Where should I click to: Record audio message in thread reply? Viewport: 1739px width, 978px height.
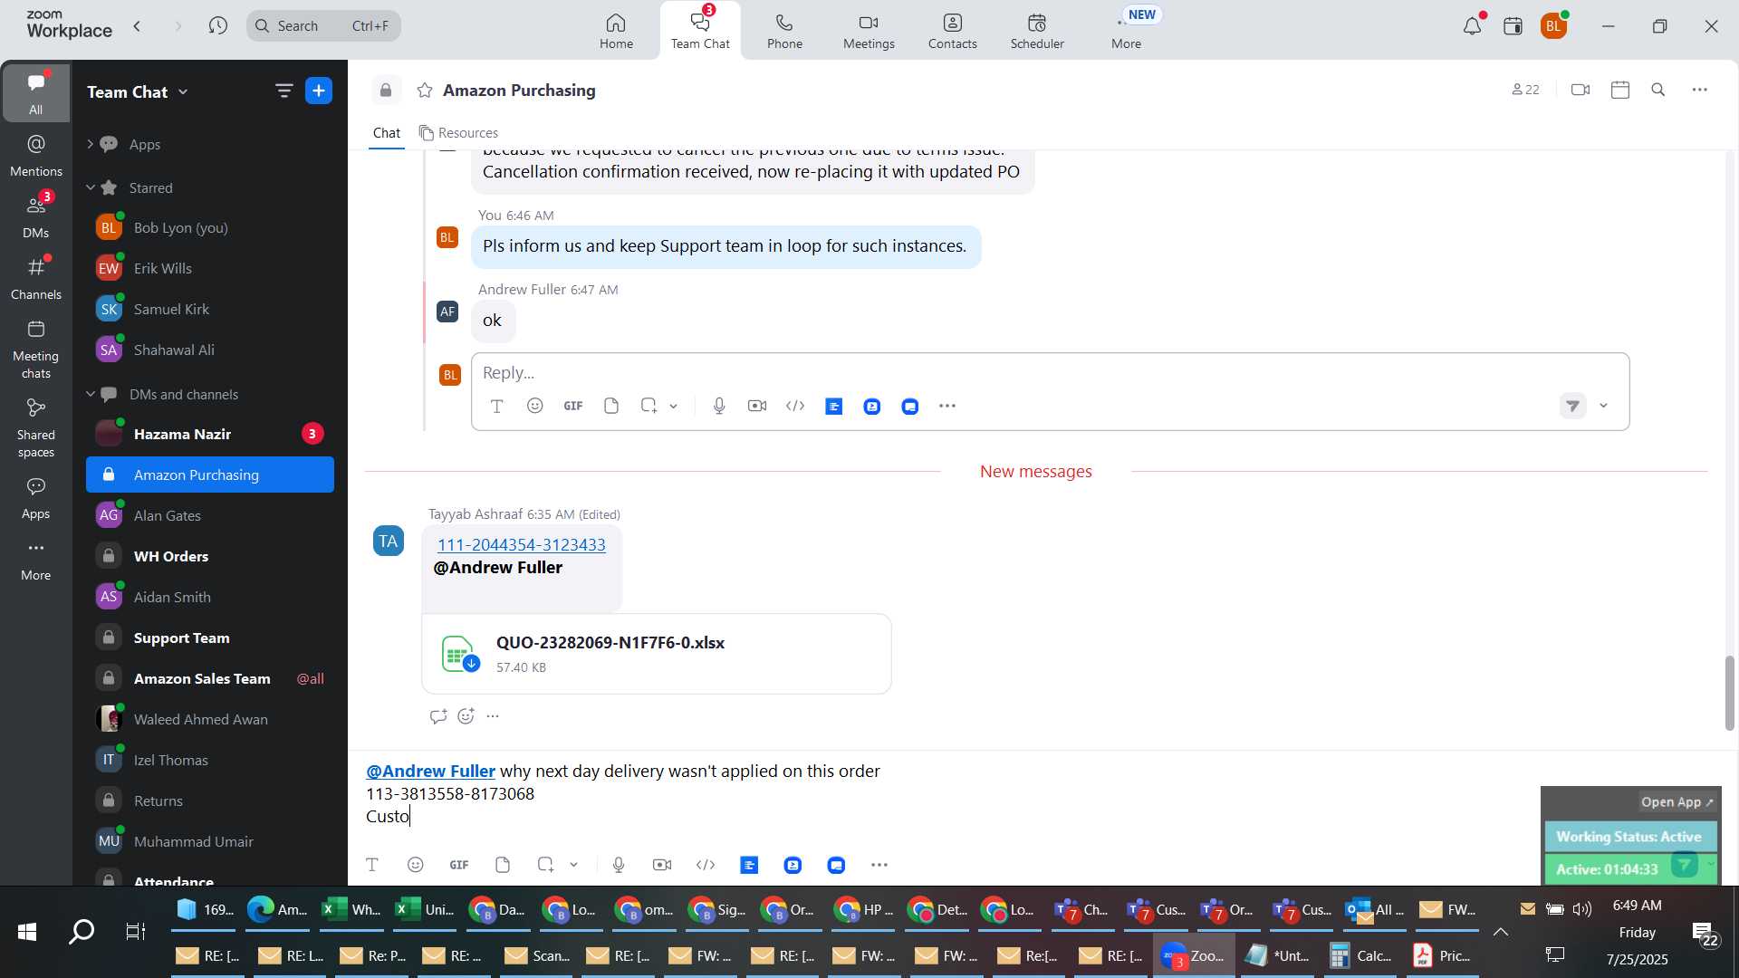(719, 406)
